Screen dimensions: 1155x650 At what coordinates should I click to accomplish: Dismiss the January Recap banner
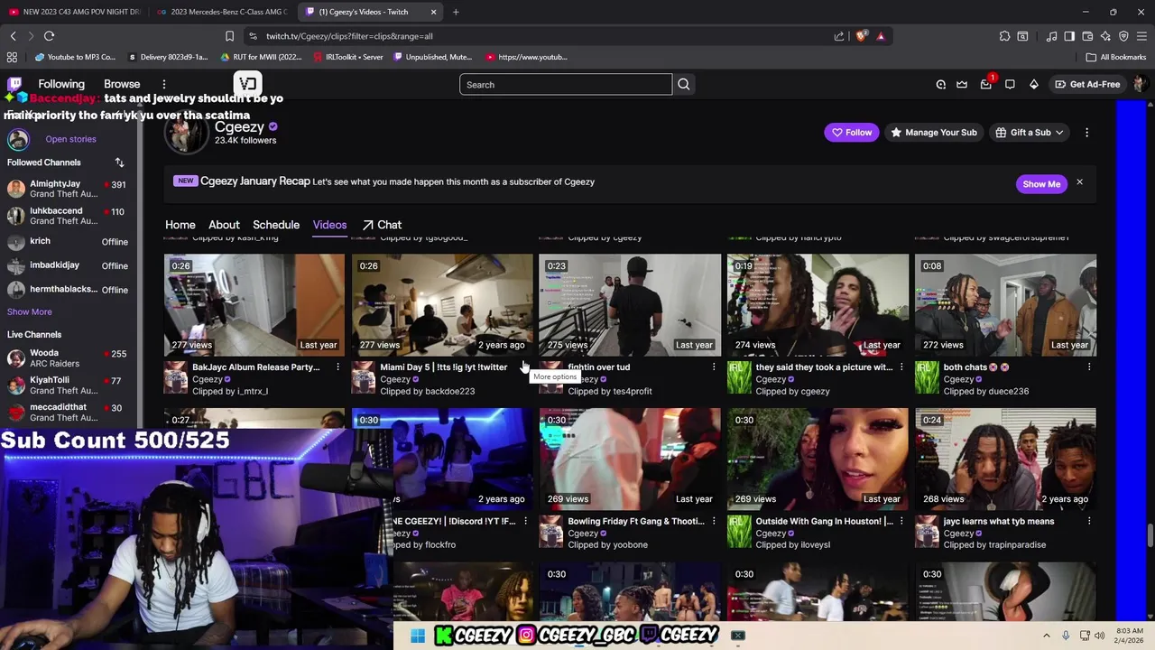pyautogui.click(x=1079, y=182)
